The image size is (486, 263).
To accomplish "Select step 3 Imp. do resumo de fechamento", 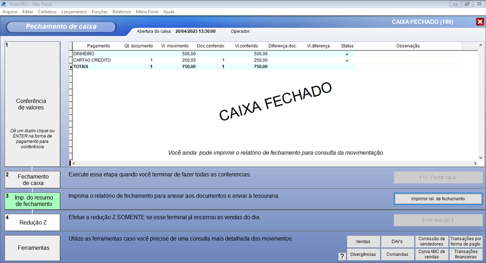I will tap(32, 201).
